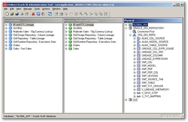188x122 pixels.
Task: Expand the GLOBAL_AW database node
Action: 126,25
